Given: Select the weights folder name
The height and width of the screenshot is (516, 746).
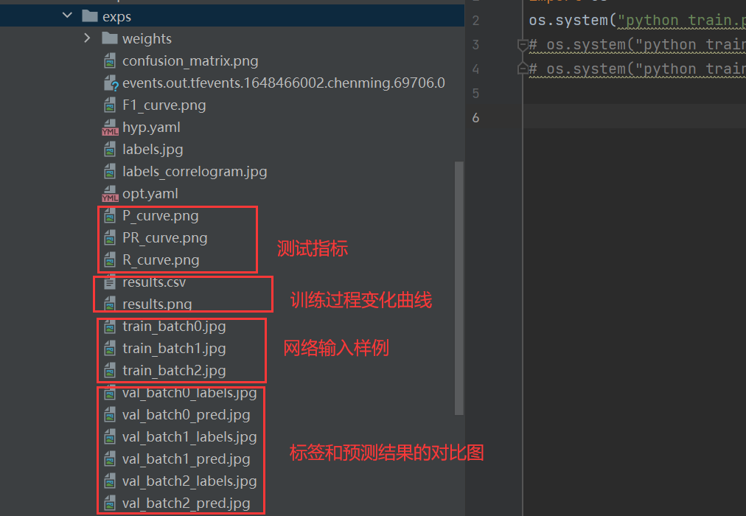Looking at the screenshot, I should pos(147,38).
